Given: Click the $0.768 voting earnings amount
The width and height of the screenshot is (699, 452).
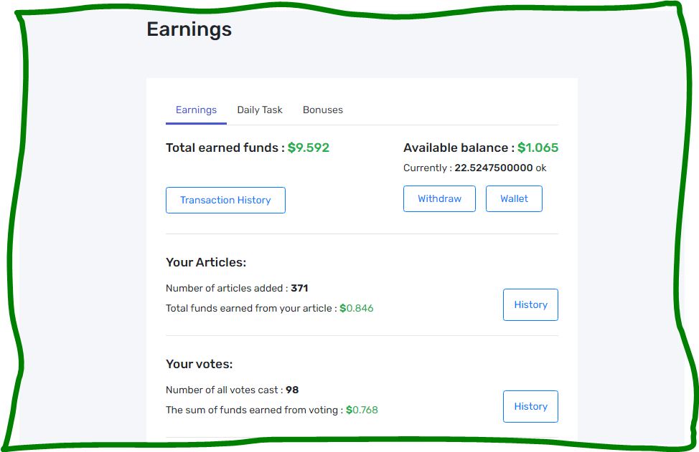Looking at the screenshot, I should pos(362,410).
